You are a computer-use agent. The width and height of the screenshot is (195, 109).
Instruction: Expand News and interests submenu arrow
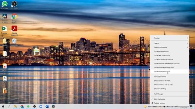point(187,47)
